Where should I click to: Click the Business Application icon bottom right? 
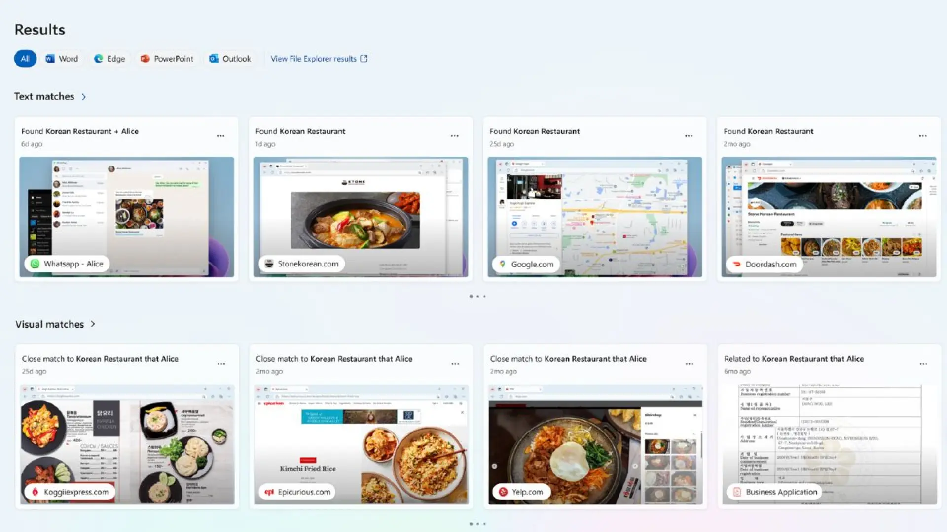(x=736, y=491)
